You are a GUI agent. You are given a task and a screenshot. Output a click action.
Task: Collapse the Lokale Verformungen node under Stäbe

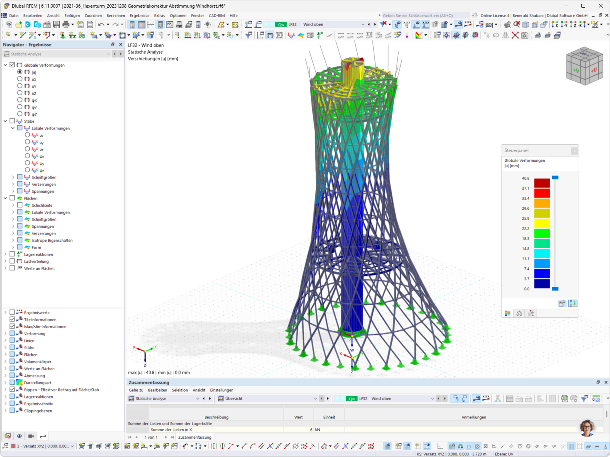point(13,128)
